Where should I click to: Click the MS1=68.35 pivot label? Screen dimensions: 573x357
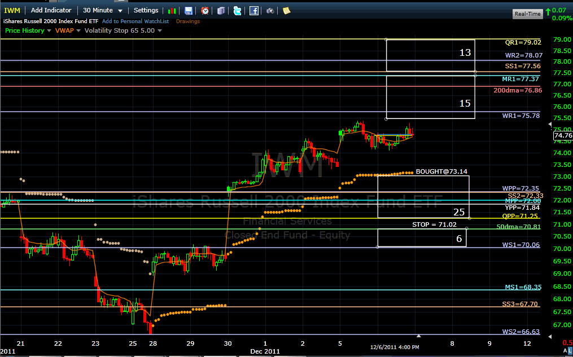[523, 287]
